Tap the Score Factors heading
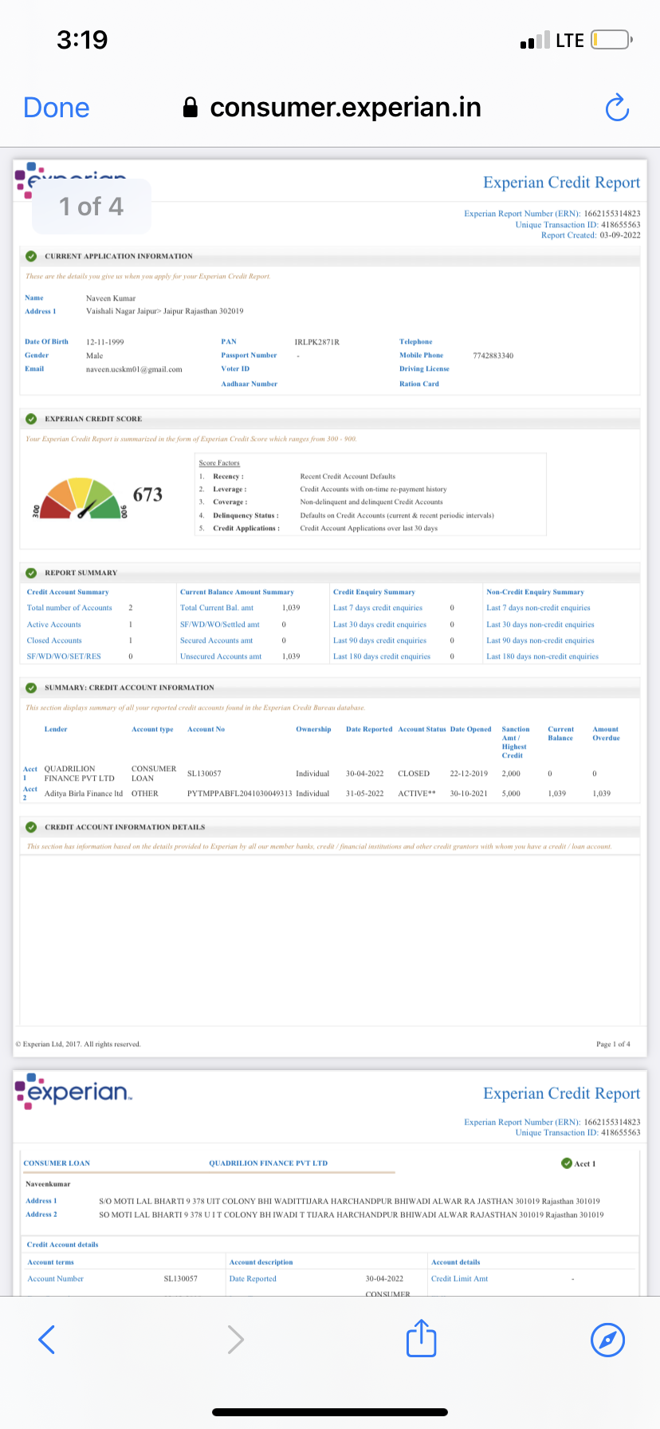The height and width of the screenshot is (1429, 660). coord(219,463)
